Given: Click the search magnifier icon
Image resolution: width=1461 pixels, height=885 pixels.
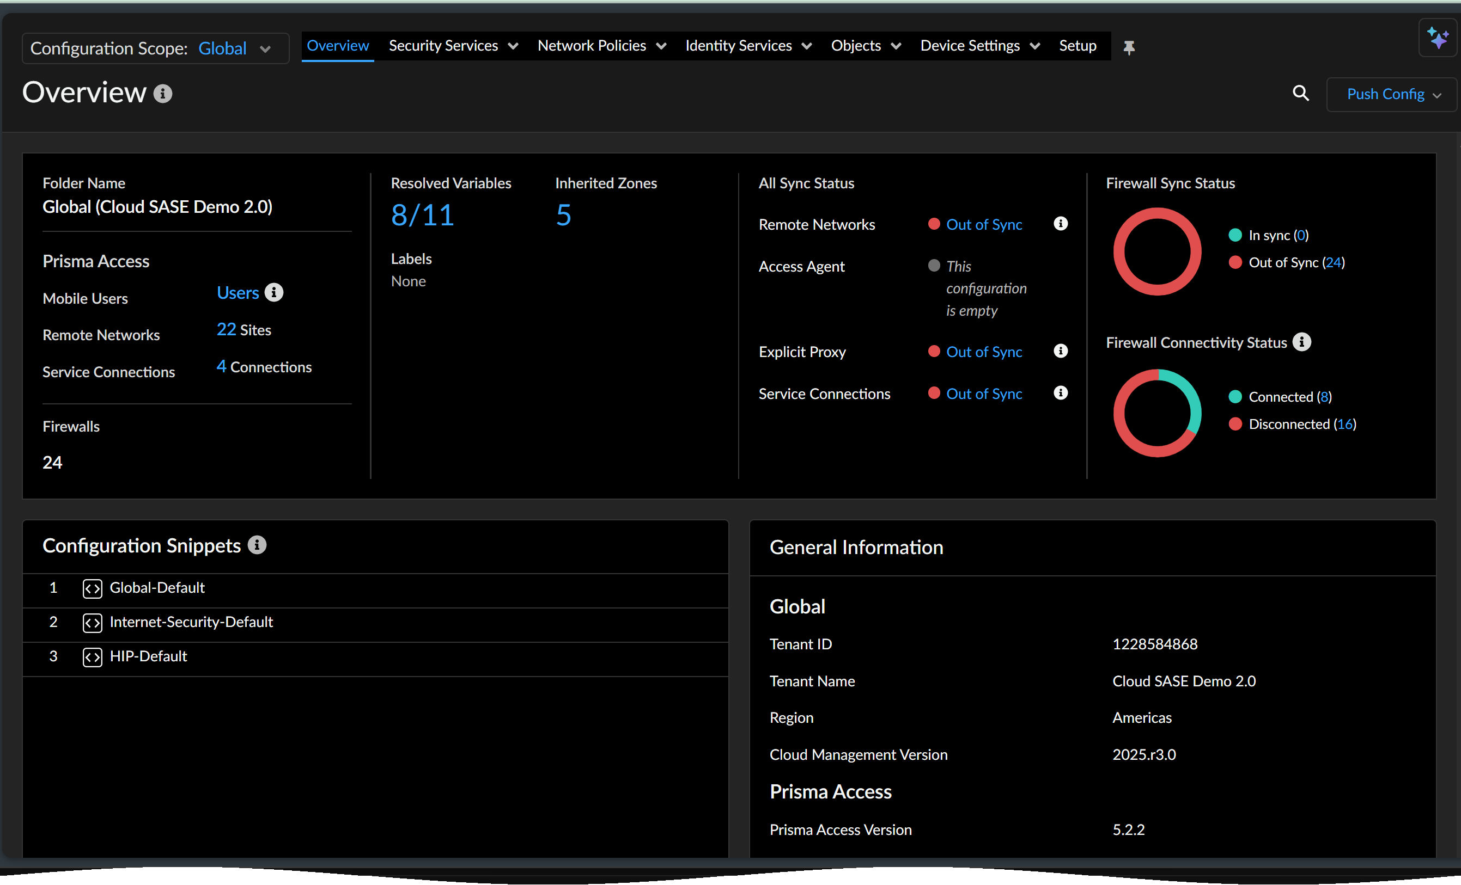Looking at the screenshot, I should (x=1300, y=93).
